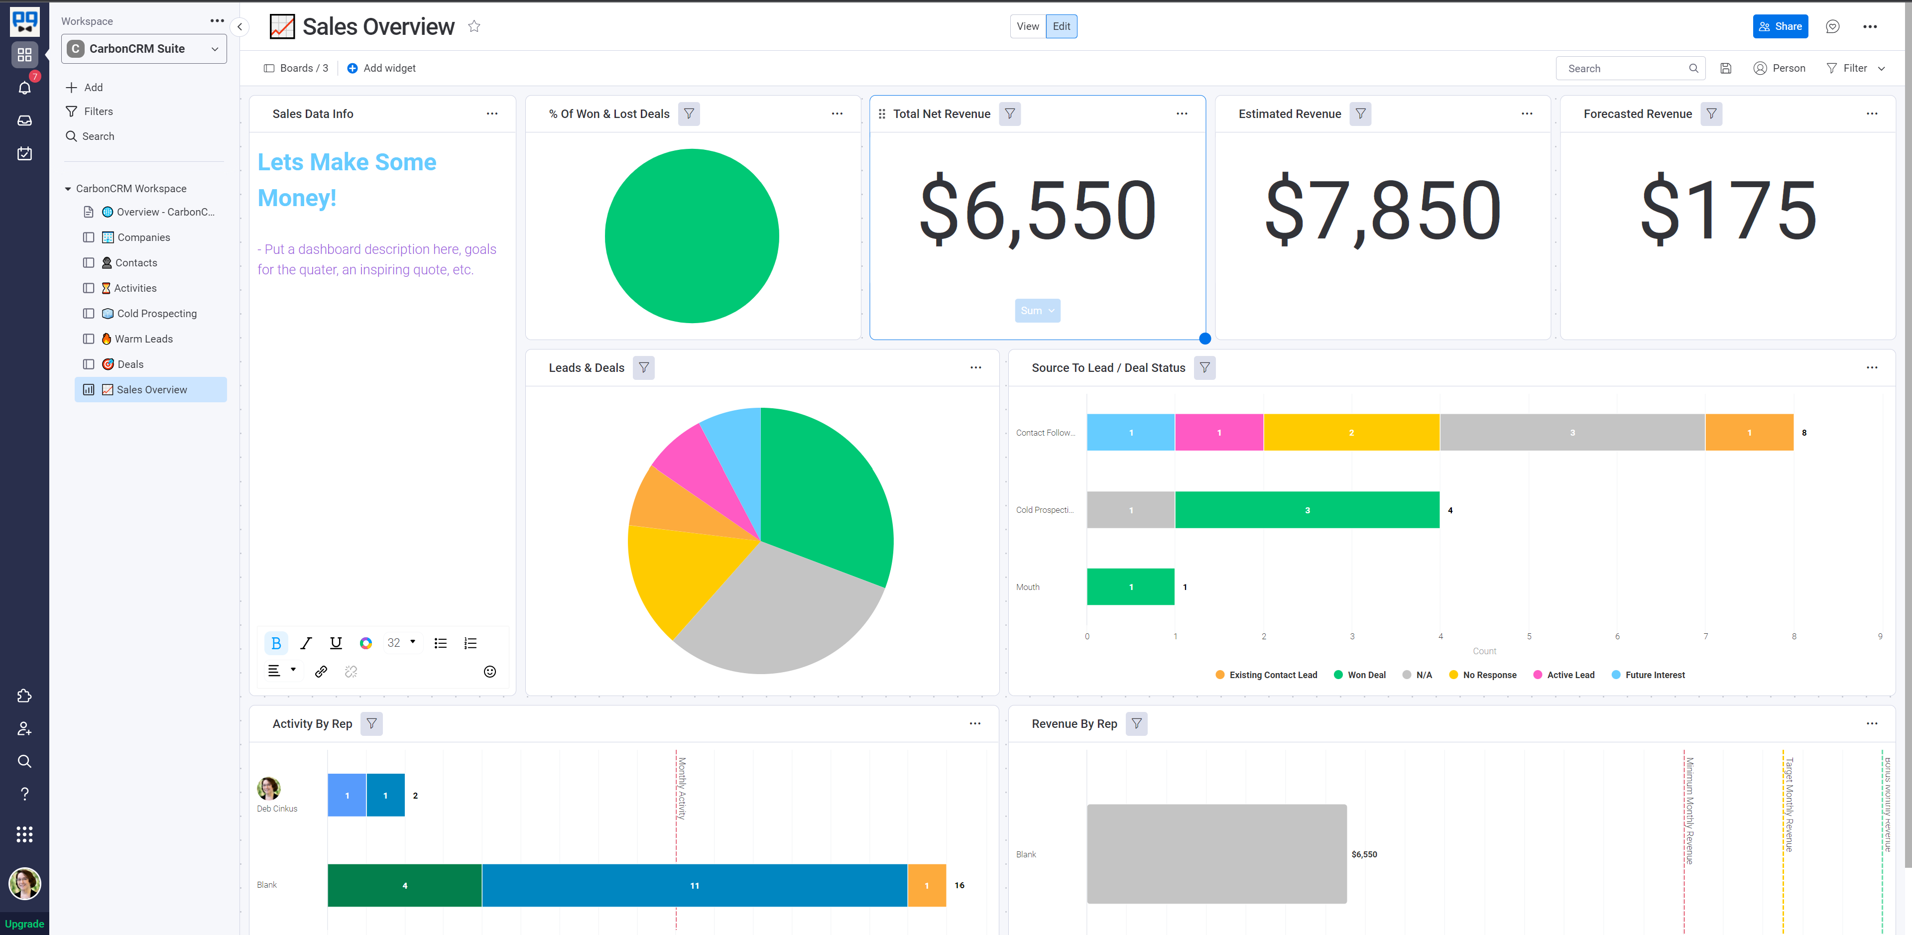Screen dimensions: 1912x935
Task: Open the apps marketplace puzzle icon
Action: point(24,696)
